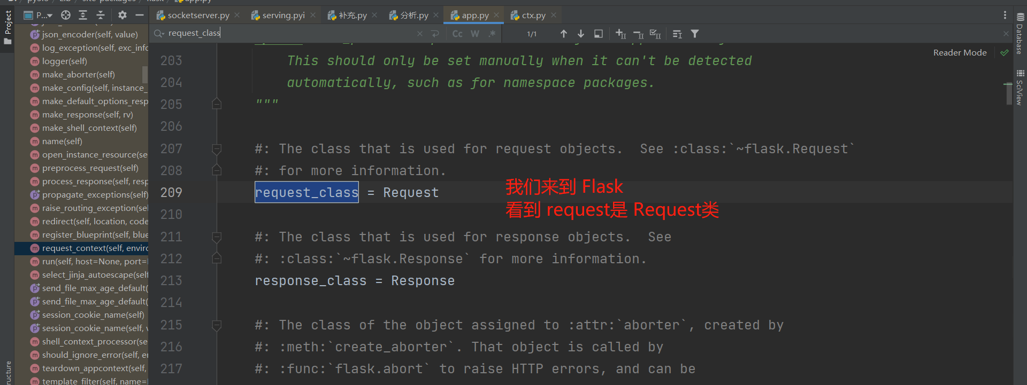This screenshot has width=1027, height=385.
Task: Toggle Match Case (Cc) in search
Action: click(457, 34)
